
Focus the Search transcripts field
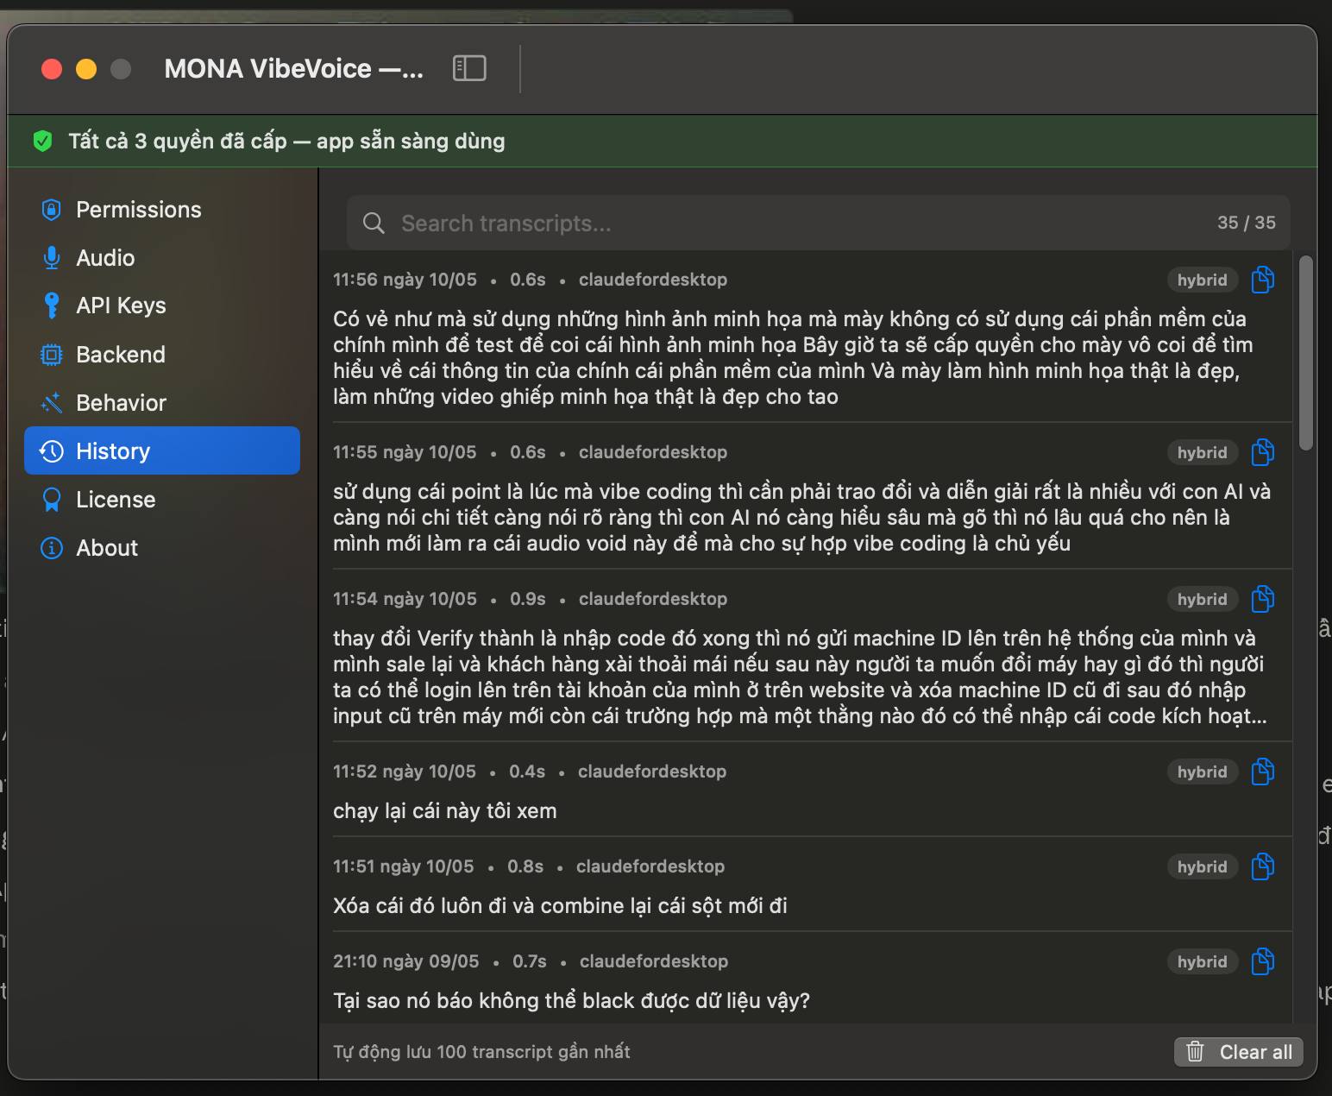click(x=818, y=223)
